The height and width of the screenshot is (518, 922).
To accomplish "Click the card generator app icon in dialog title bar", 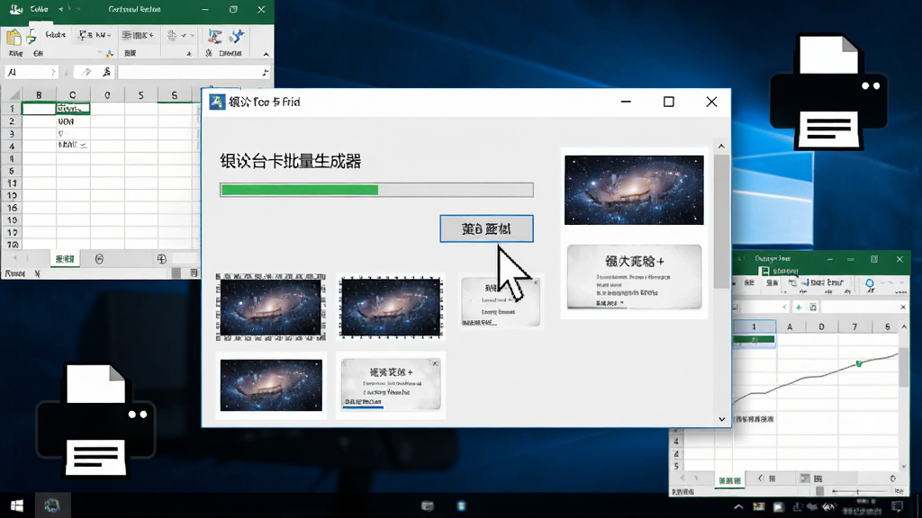I will pos(217,102).
